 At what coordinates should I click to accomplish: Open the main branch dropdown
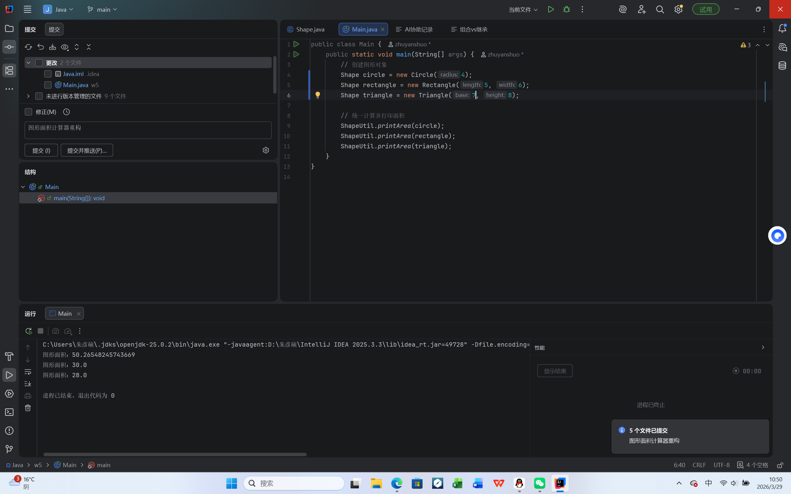pos(102,10)
